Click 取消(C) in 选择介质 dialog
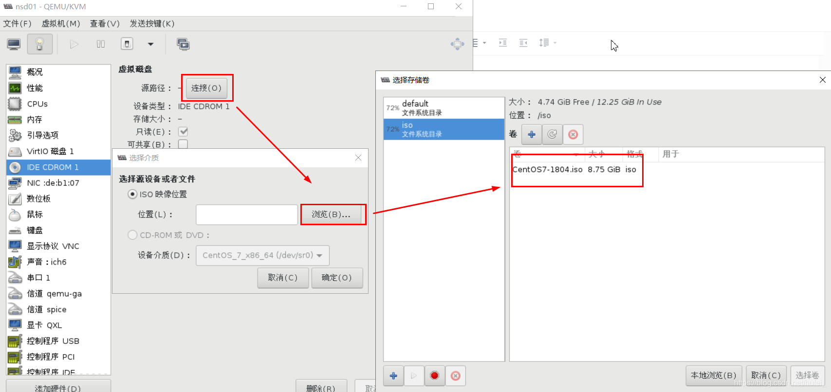 point(283,278)
